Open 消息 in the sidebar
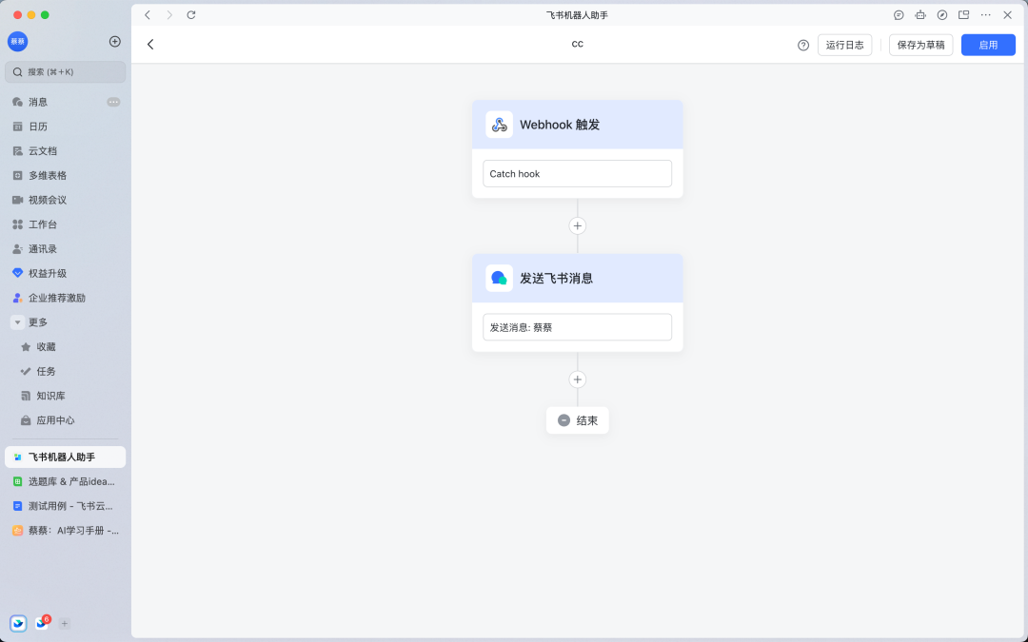The height and width of the screenshot is (642, 1028). [x=65, y=102]
